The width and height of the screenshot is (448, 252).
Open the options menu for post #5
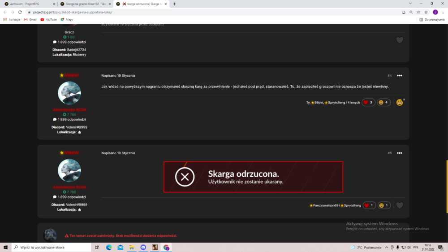400,153
